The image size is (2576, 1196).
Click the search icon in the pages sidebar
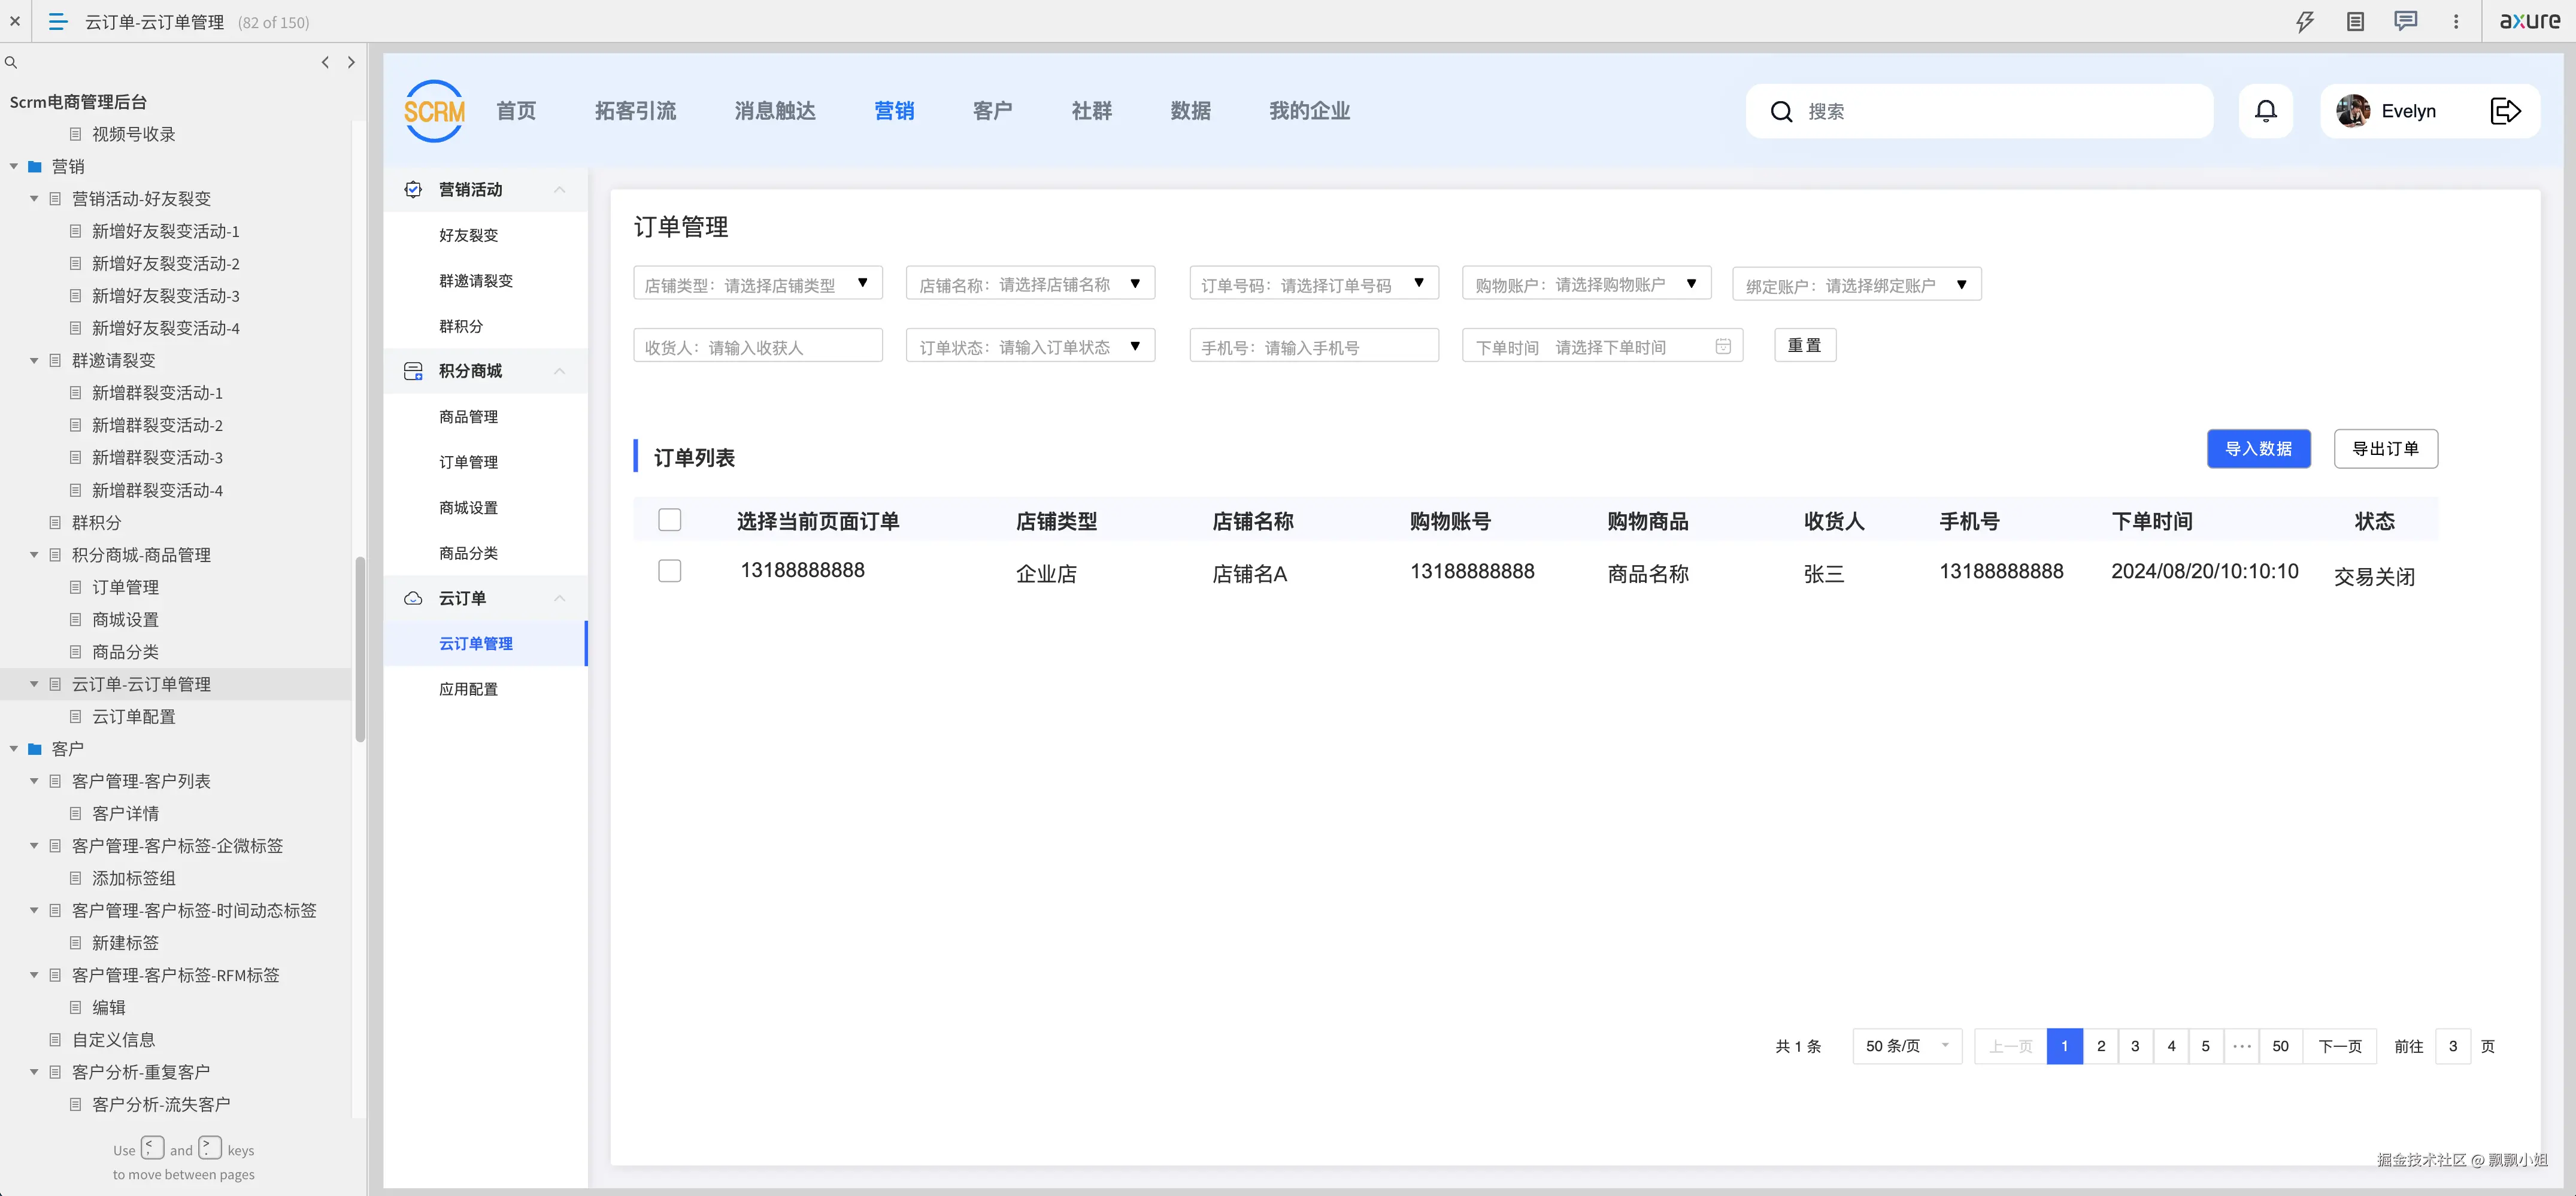click(11, 62)
